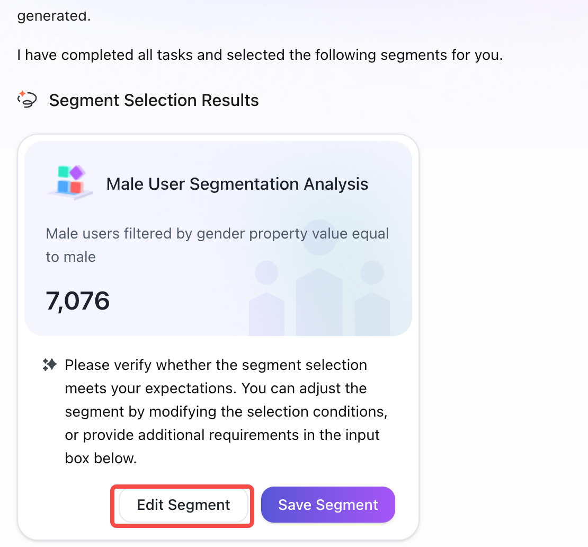This screenshot has height=547, width=588.
Task: Save the segment with Save Segment
Action: click(328, 505)
